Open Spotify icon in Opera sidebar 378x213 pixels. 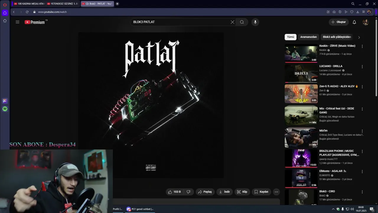5,109
